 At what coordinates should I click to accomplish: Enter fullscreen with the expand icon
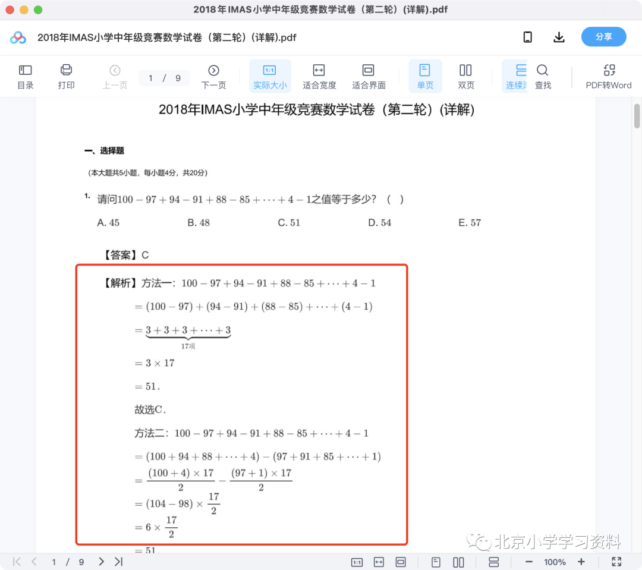(616, 562)
